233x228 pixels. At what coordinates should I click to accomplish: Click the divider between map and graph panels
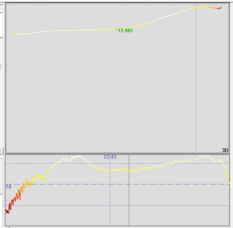tap(117, 154)
